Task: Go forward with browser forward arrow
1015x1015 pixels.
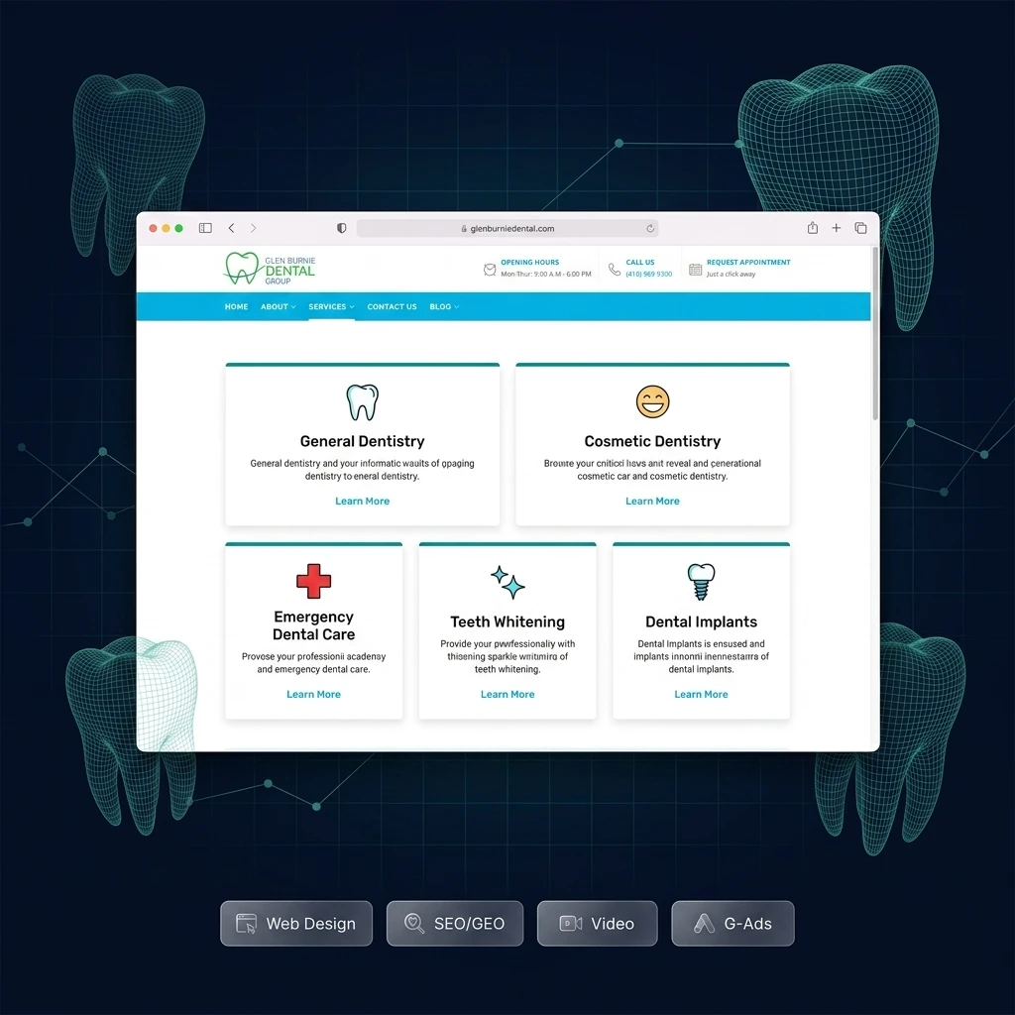Action: [x=253, y=228]
